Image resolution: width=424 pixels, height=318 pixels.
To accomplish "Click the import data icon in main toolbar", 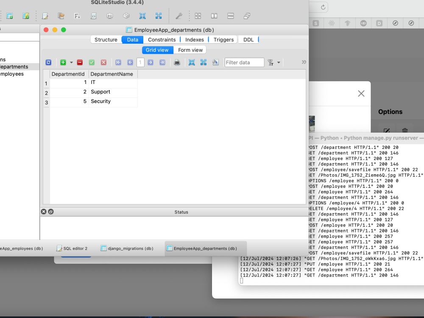I will [x=142, y=16].
